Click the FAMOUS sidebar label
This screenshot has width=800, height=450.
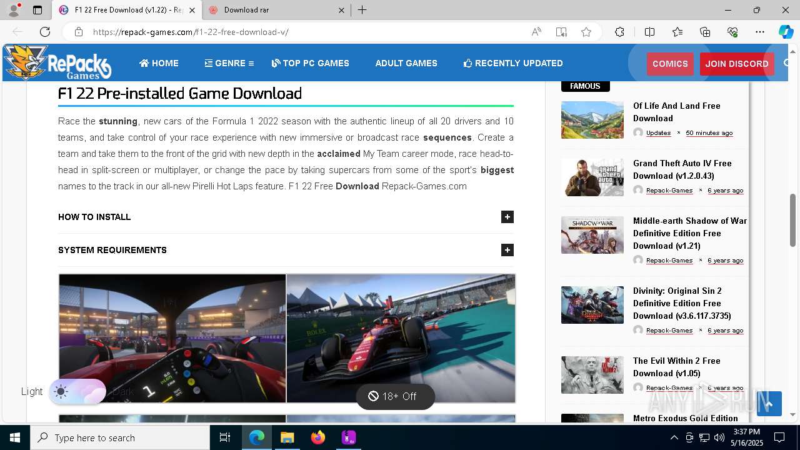585,86
